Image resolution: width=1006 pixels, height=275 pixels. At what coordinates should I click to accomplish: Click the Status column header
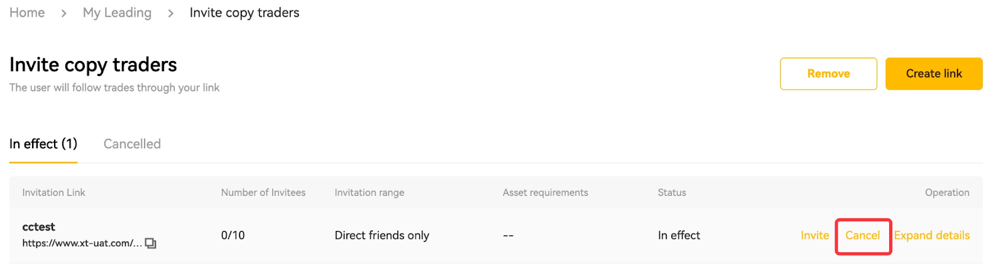(672, 193)
